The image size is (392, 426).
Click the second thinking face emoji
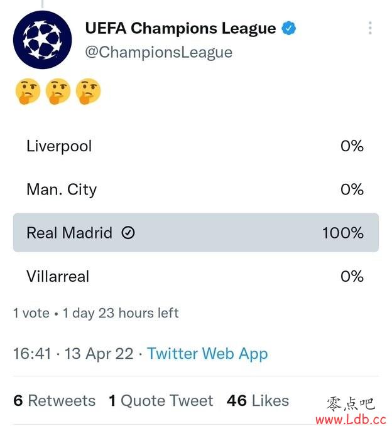pyautogui.click(x=58, y=92)
